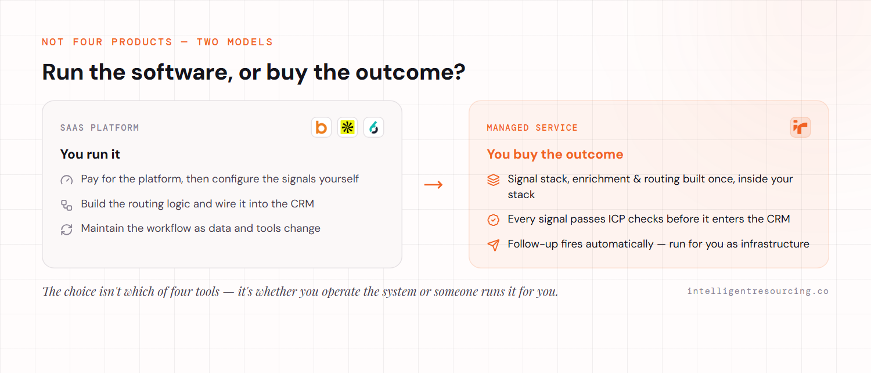The width and height of the screenshot is (871, 373).
Task: Click Maintain the workflow as data and tools change
Action: pyautogui.click(x=201, y=228)
